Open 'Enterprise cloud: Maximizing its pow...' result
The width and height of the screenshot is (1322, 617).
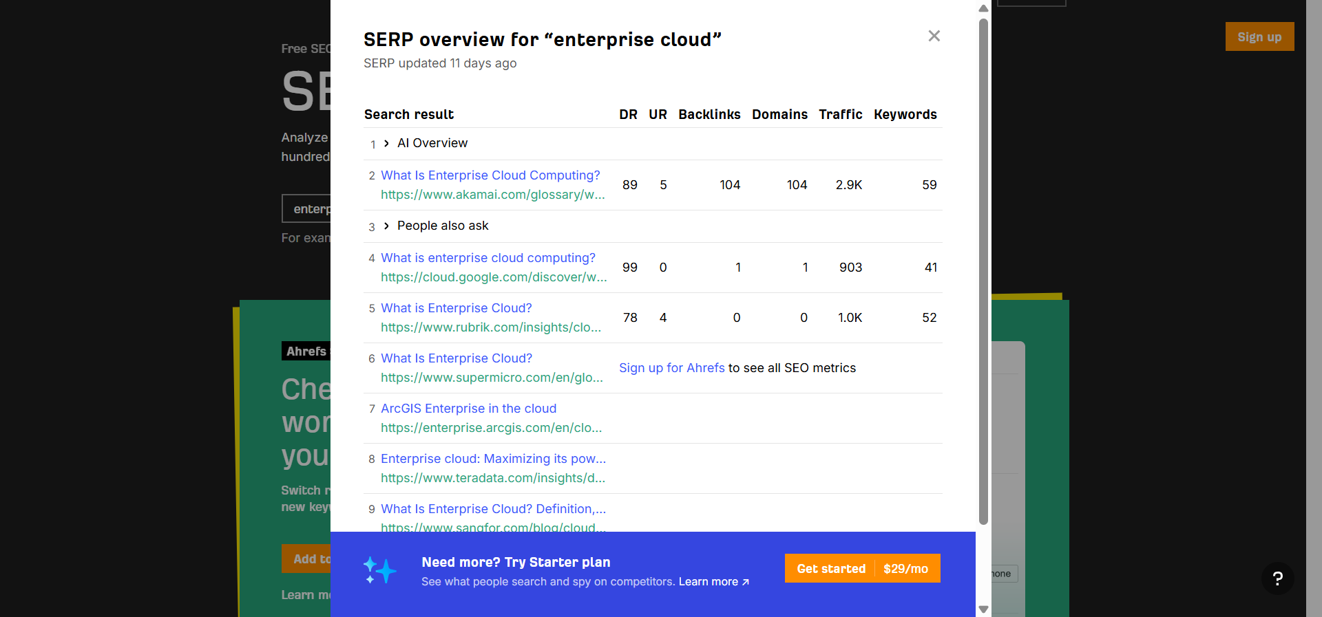click(494, 459)
